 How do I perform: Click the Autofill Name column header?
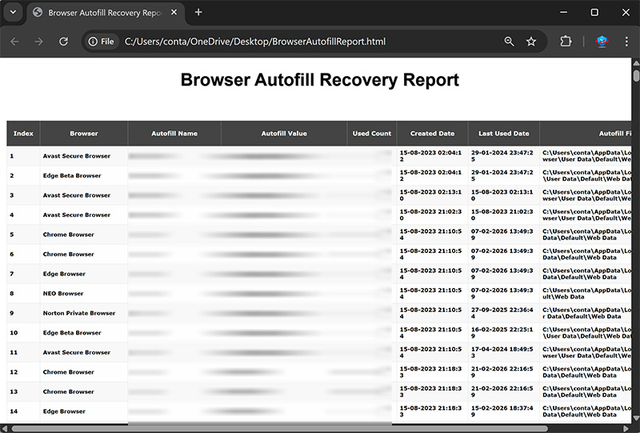174,134
